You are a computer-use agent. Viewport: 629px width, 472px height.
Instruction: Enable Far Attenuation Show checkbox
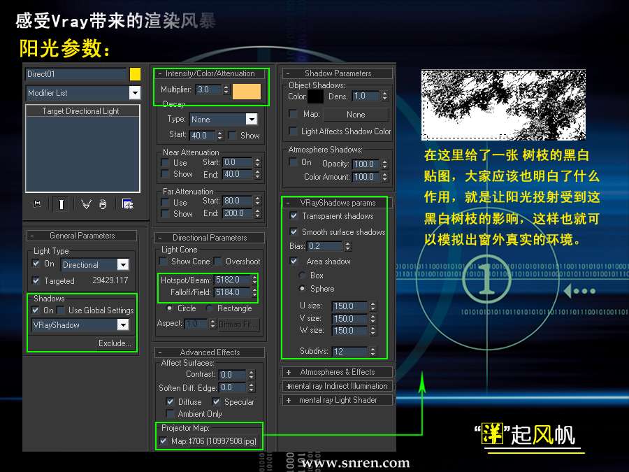point(164,213)
